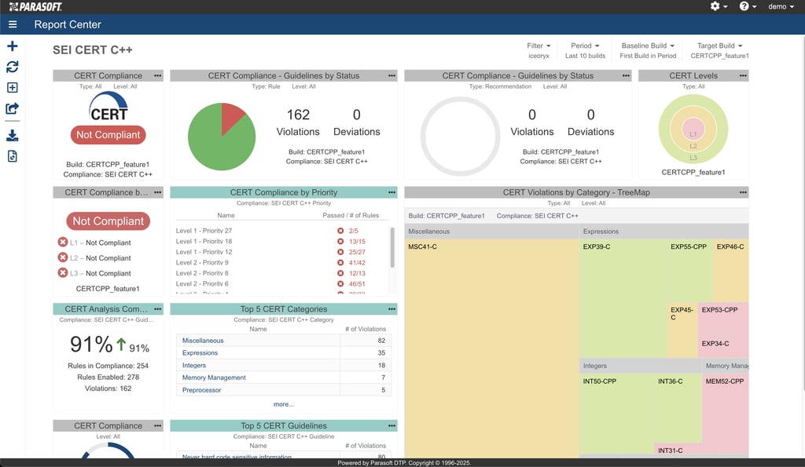The height and width of the screenshot is (467, 805).
Task: Click the Not Compliant badge under CERT logo
Action: (108, 135)
